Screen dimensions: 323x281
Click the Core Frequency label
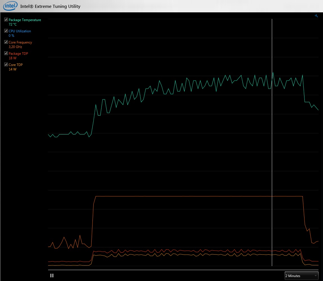click(20, 42)
